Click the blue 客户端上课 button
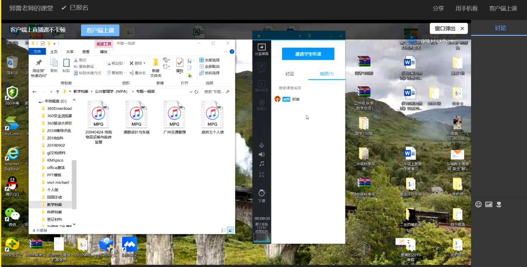The image size is (527, 267). tap(100, 30)
